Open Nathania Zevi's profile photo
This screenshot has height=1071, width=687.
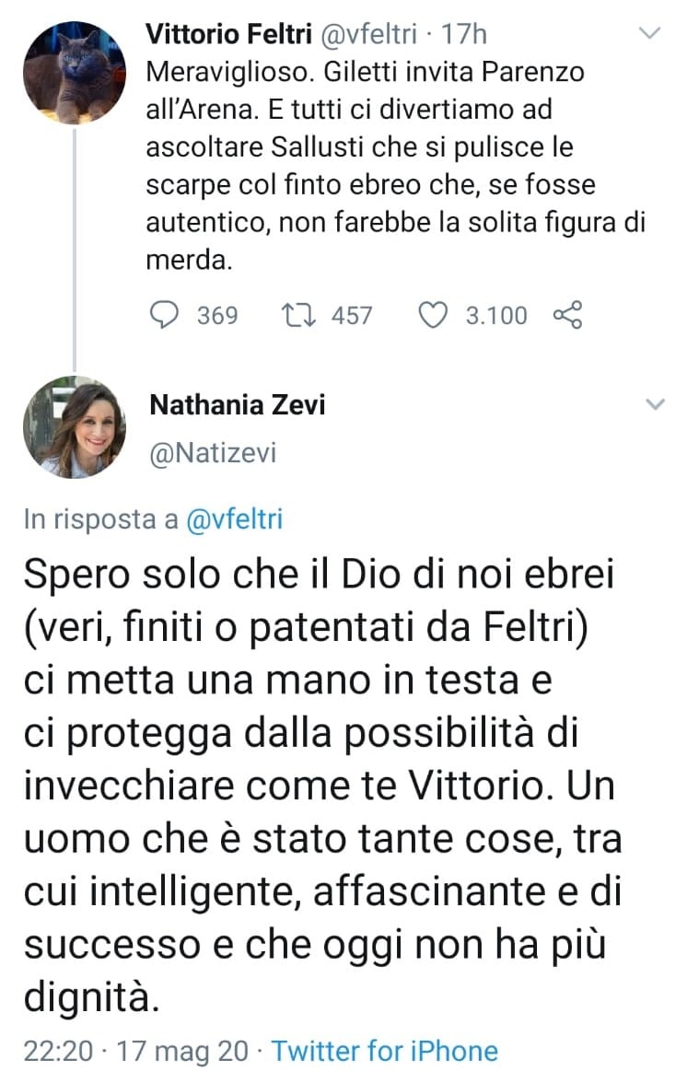pyautogui.click(x=74, y=428)
